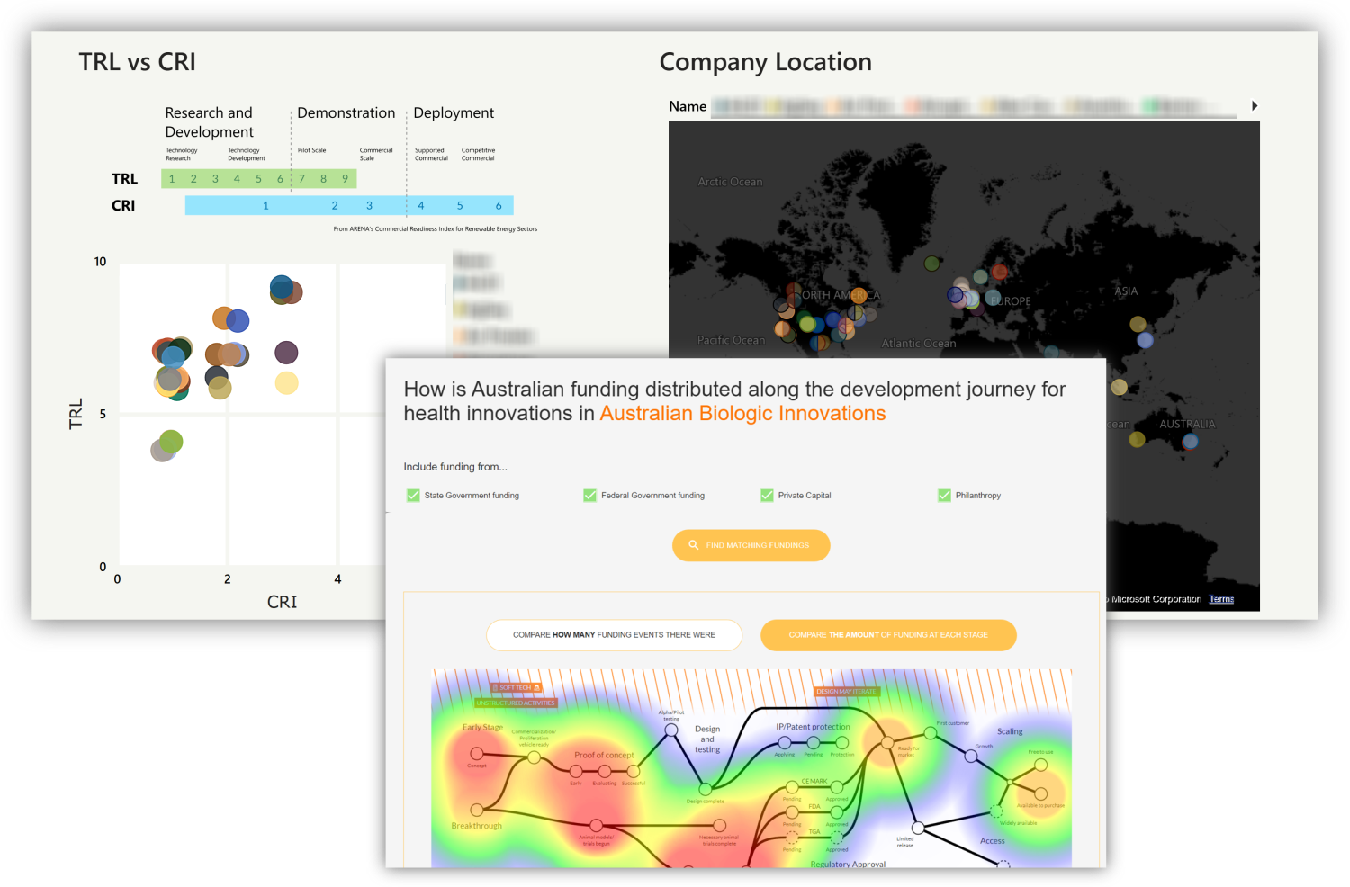The image size is (1350, 887).
Task: Click the UNSTRUCTURED ACTIVITIES label
Action: (516, 703)
